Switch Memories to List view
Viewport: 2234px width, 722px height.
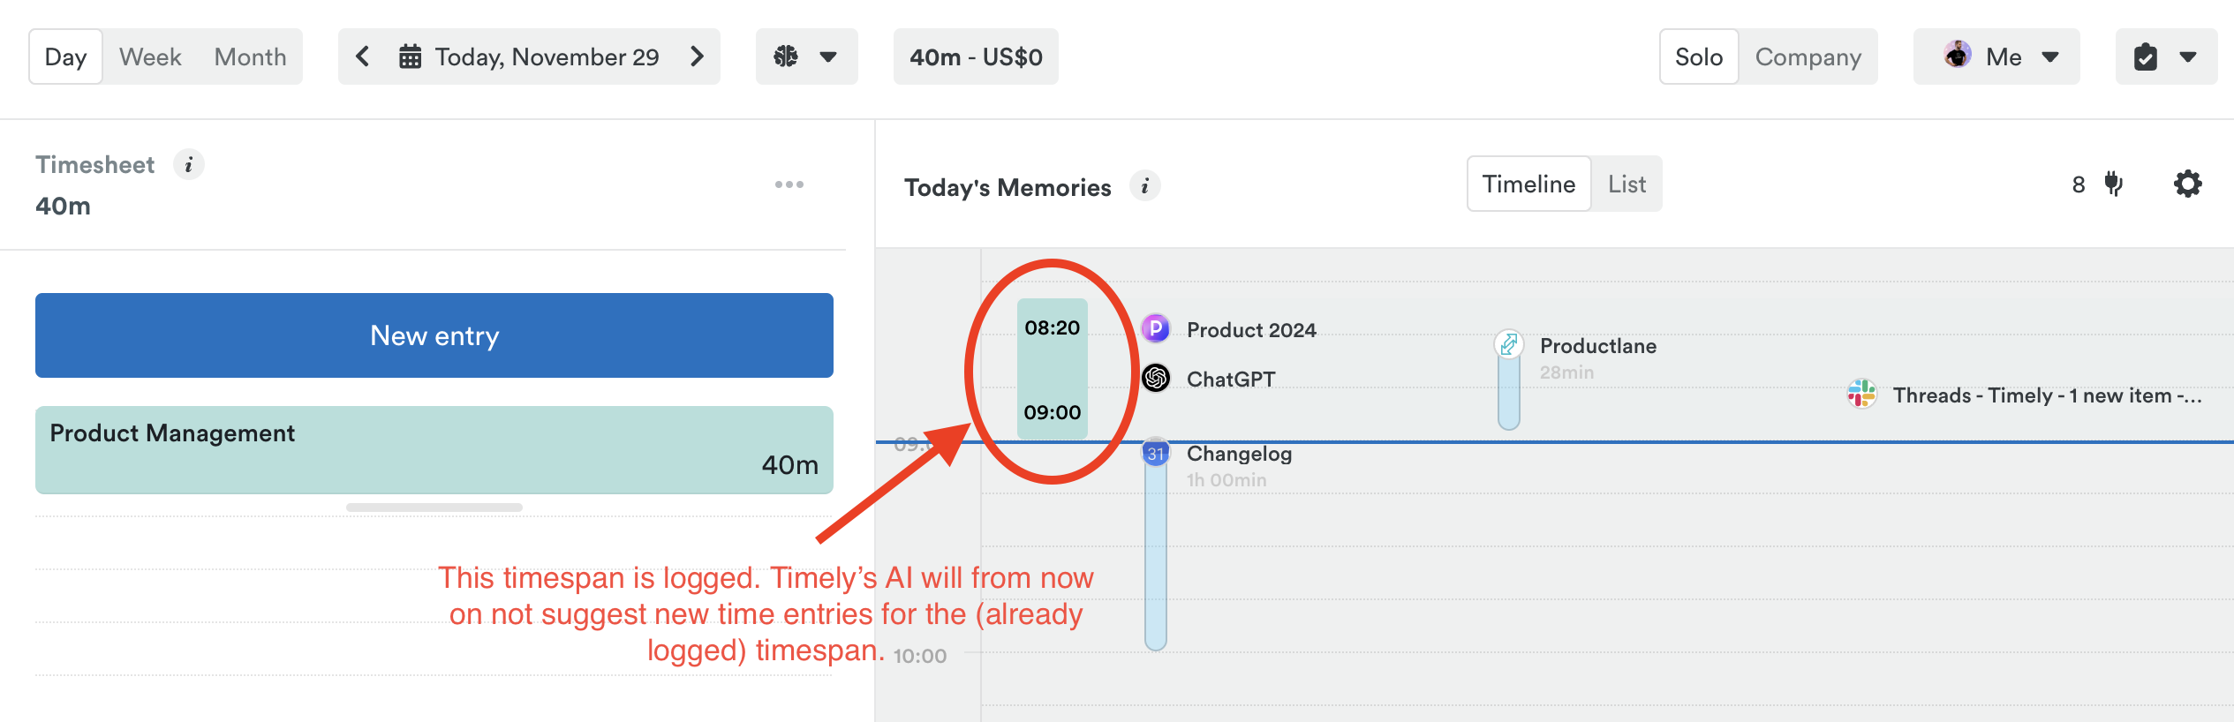click(x=1626, y=184)
